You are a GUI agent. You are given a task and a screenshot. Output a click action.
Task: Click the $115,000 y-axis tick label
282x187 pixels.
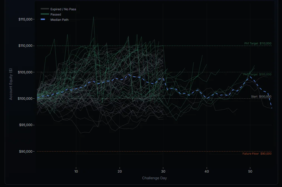25,19
